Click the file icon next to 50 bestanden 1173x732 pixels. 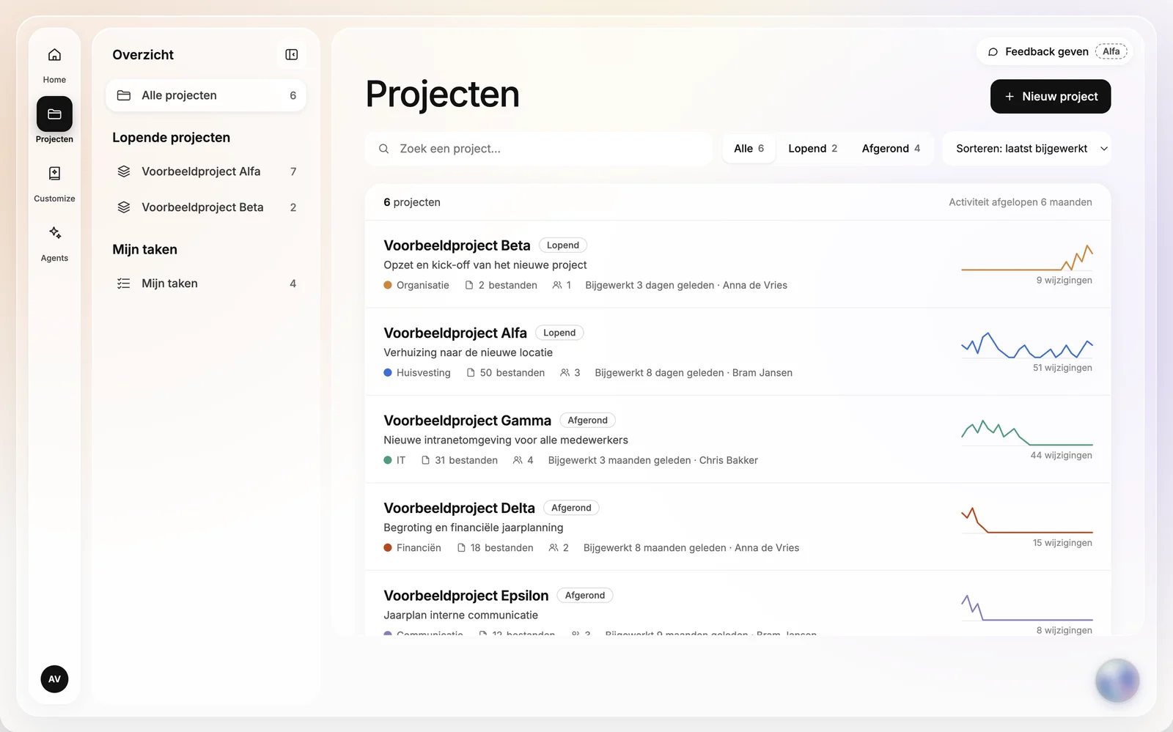tap(471, 373)
